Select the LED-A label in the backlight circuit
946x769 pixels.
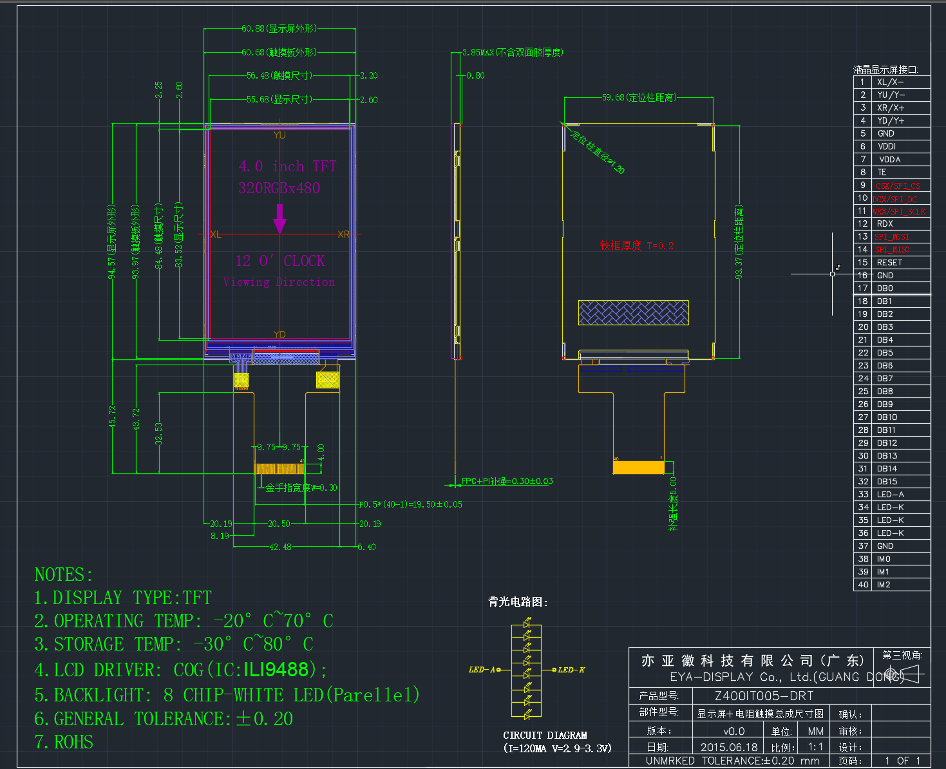click(x=482, y=670)
